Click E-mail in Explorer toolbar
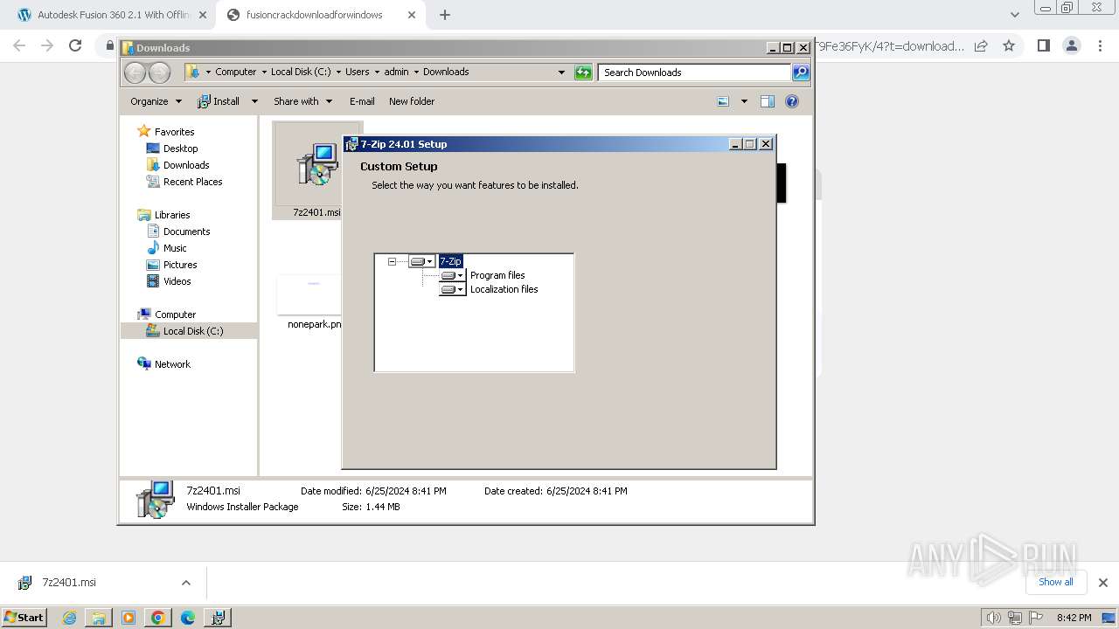Viewport: 1119px width, 629px height. (362, 101)
